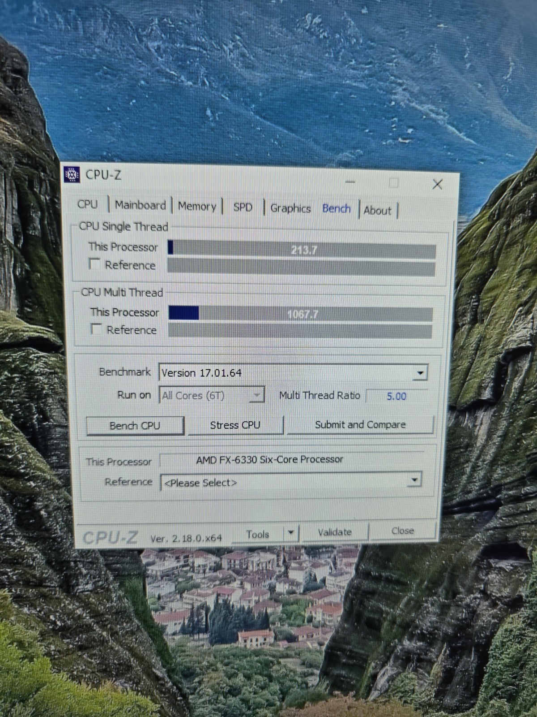The height and width of the screenshot is (717, 537).
Task: Click the Multi Thread Ratio value 5.00
Action: point(396,396)
